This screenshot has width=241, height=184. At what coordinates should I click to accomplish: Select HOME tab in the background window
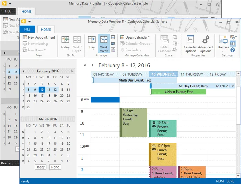tap(27, 11)
